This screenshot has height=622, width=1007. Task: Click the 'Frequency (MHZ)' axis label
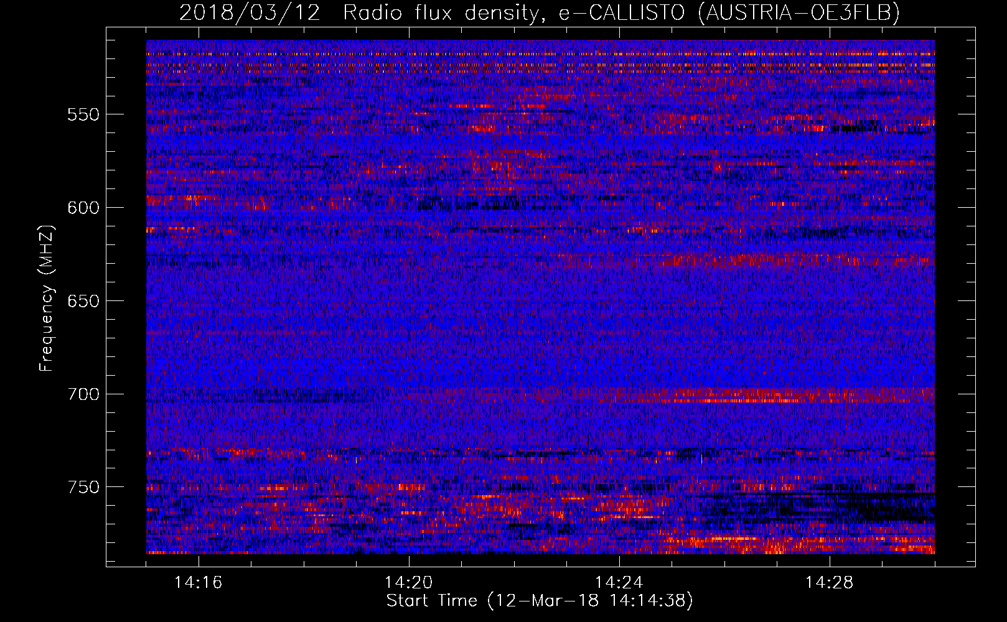[47, 299]
